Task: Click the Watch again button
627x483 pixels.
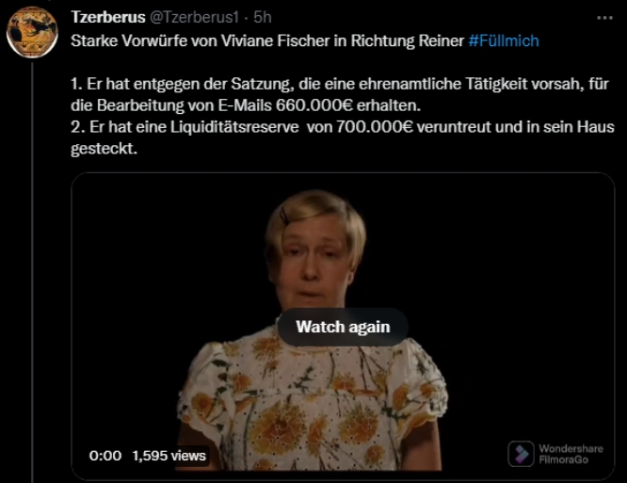Action: (x=343, y=327)
